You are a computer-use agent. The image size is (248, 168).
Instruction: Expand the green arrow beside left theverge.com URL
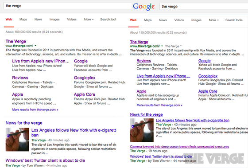35,46
